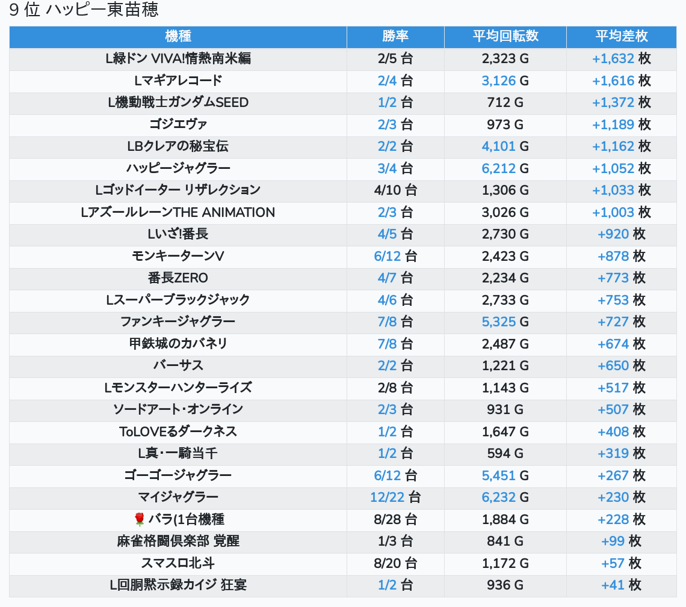Select LBクレアの秘宝伝 cell
The image size is (686, 607).
[178, 146]
